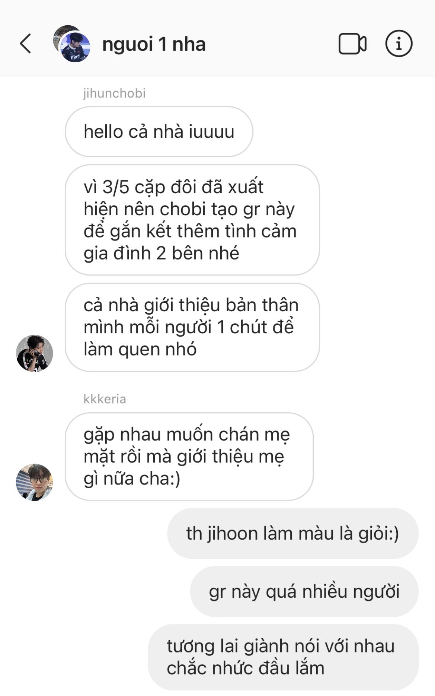
Task: Tap the nguoi 1 nha group title
Action: [154, 44]
